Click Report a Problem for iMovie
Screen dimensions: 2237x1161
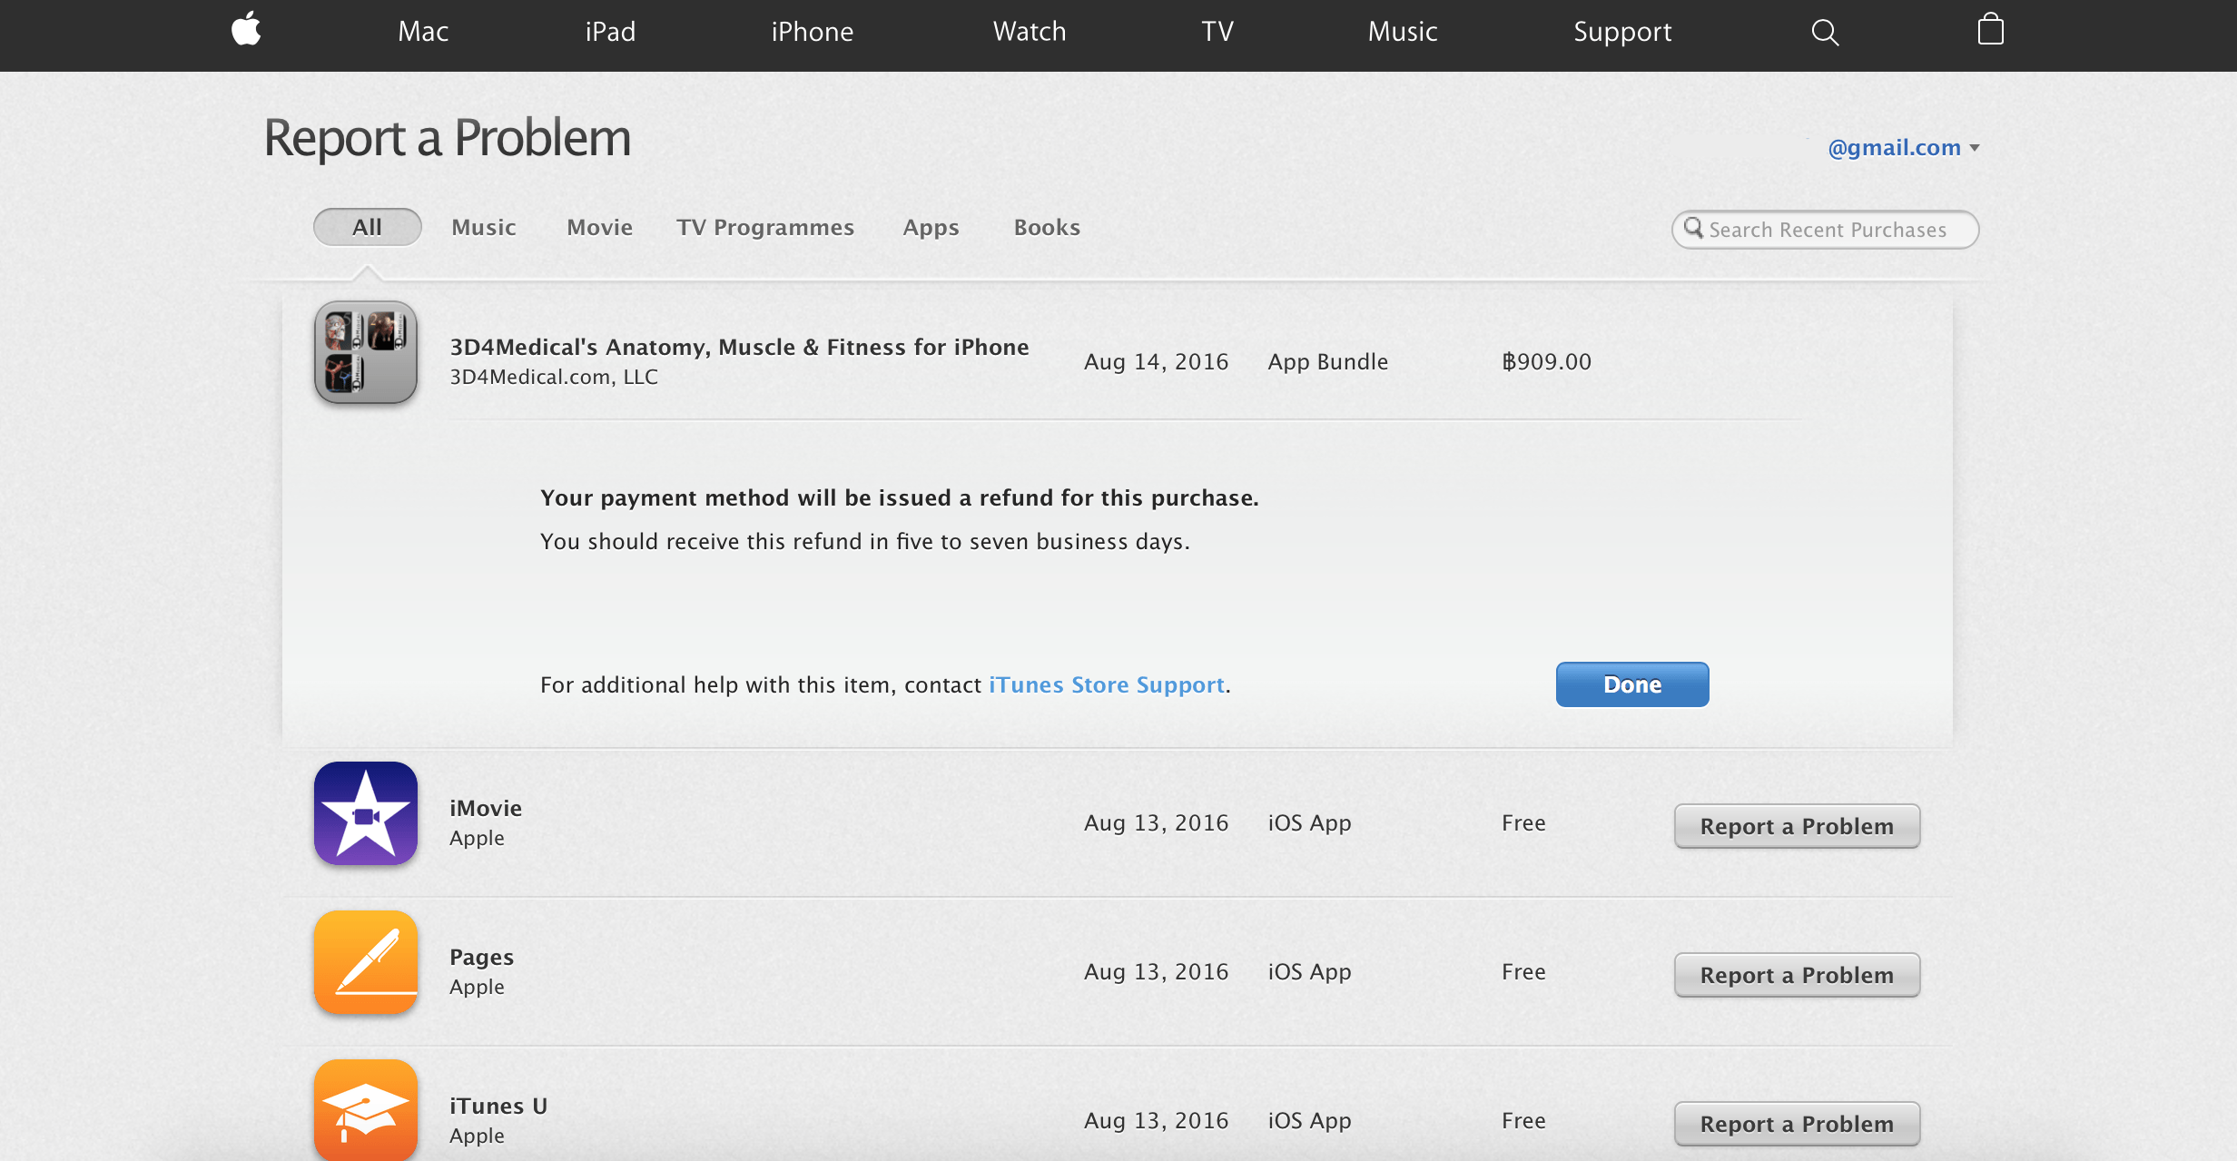click(x=1796, y=825)
